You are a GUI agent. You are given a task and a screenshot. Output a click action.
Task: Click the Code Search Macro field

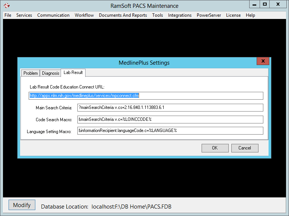pyautogui.click(x=170, y=119)
